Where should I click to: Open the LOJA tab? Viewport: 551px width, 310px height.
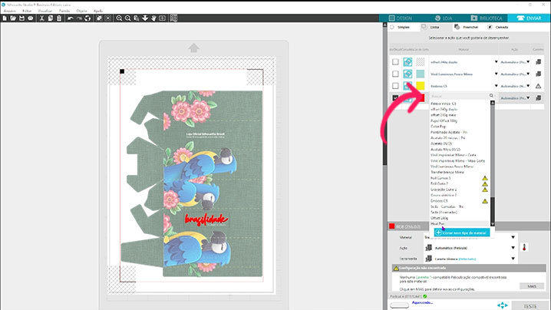pos(443,18)
